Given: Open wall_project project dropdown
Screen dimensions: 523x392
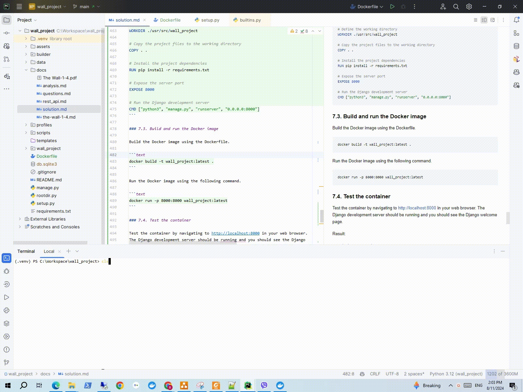Looking at the screenshot, I should [x=47, y=7].
